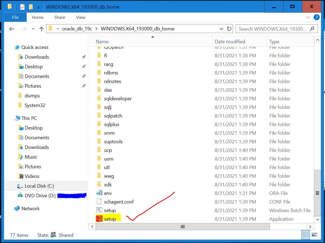Click New folder icon in title bar
This screenshot has height=243, width=325.
coord(31,7)
